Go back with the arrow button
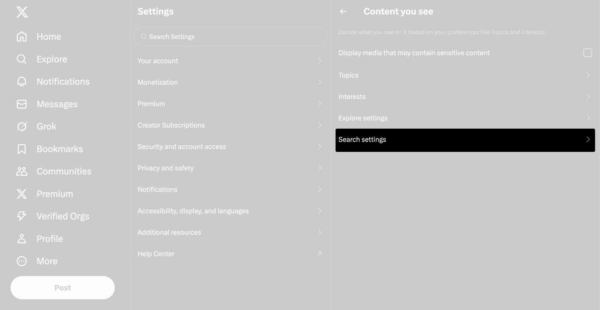This screenshot has width=600, height=310. pos(343,11)
